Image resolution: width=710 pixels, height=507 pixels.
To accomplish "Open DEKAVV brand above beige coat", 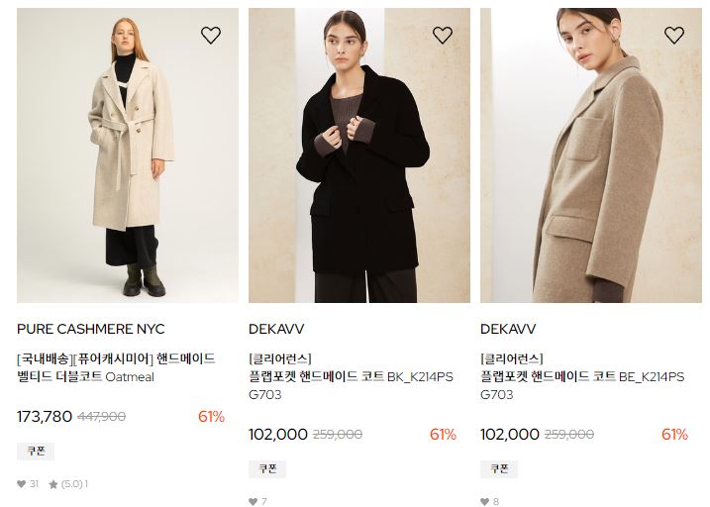I will coord(508,329).
